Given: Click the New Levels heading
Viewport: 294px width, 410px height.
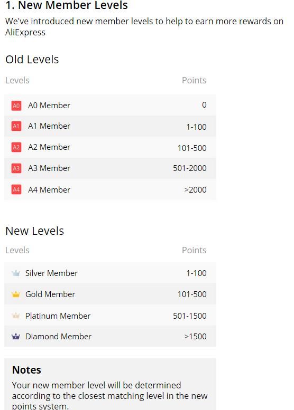Looking at the screenshot, I should pos(34,231).
